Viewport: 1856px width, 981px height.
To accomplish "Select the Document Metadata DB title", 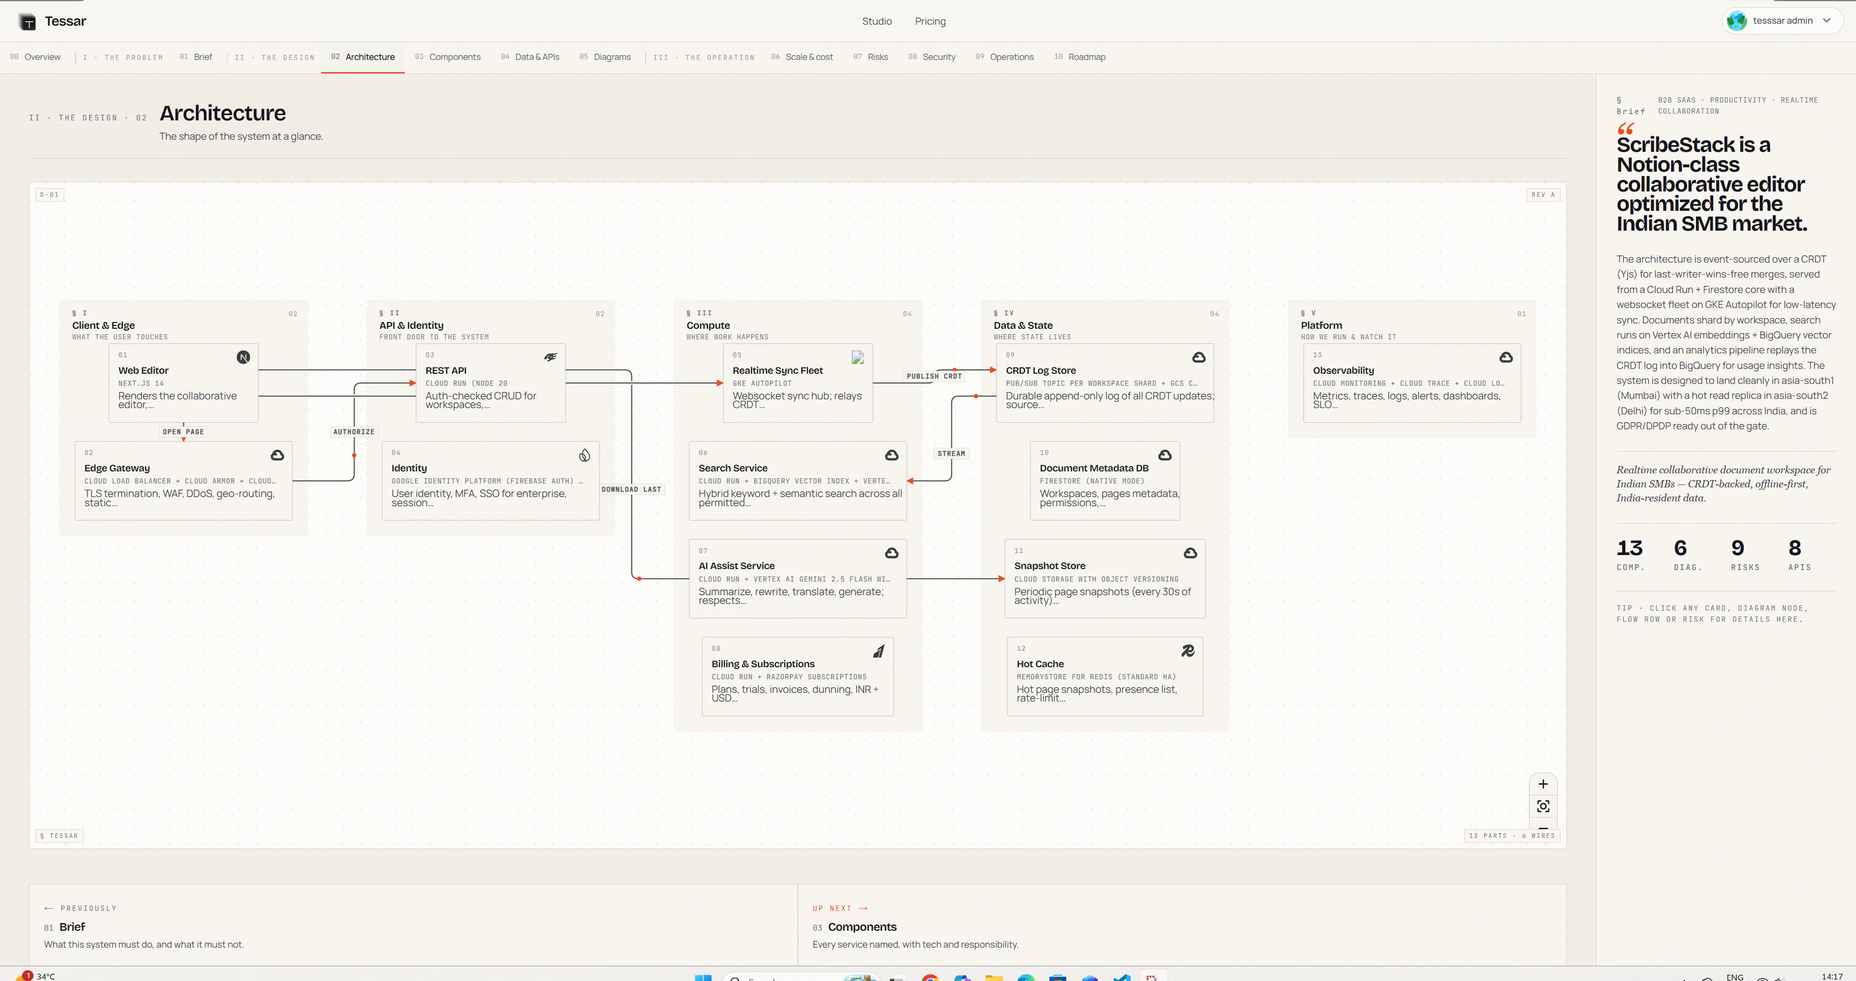I will [1094, 468].
